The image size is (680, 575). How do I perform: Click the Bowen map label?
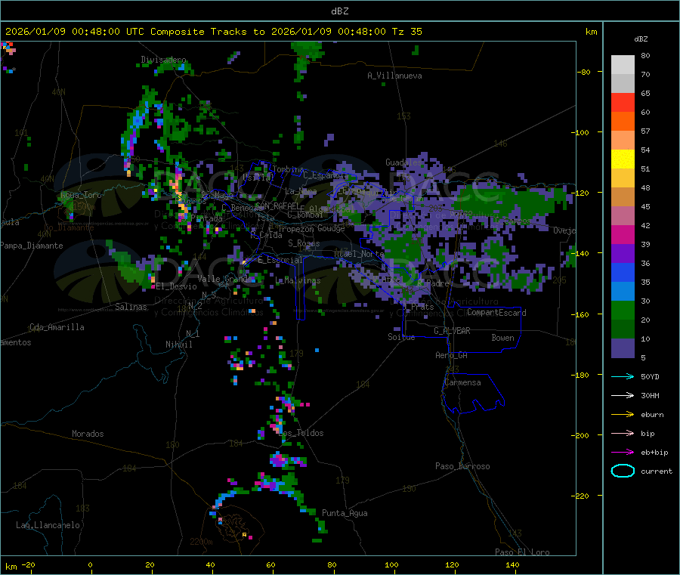(502, 338)
